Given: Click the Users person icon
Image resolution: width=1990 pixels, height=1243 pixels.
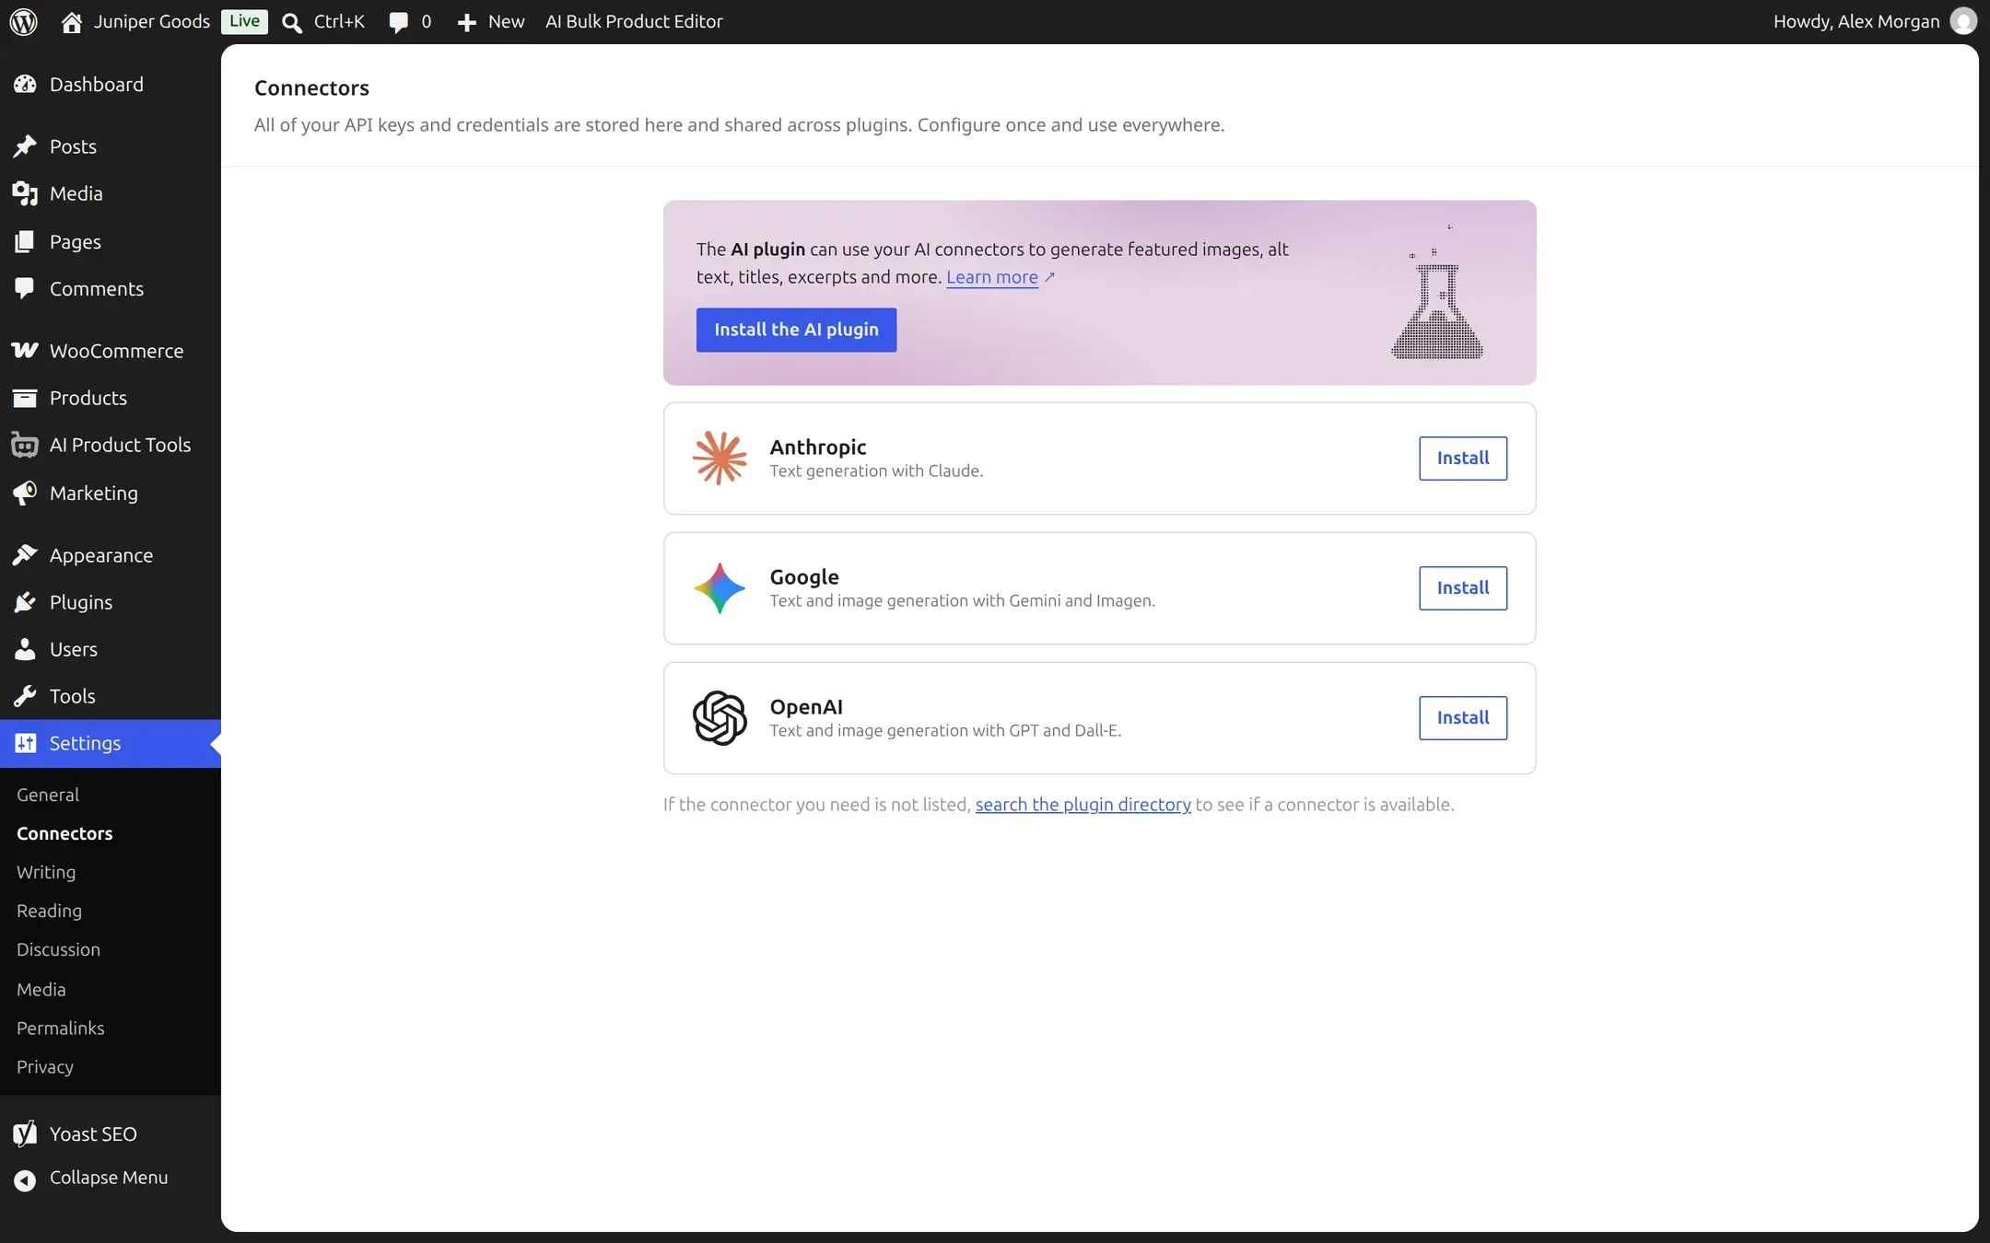Looking at the screenshot, I should click(x=25, y=649).
